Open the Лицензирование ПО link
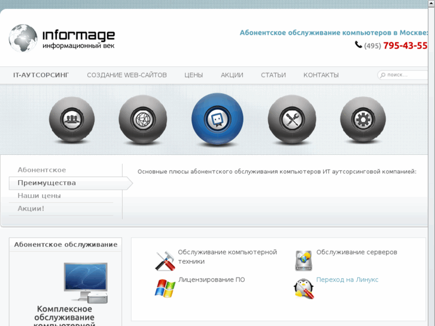435x326 pixels. 211,280
